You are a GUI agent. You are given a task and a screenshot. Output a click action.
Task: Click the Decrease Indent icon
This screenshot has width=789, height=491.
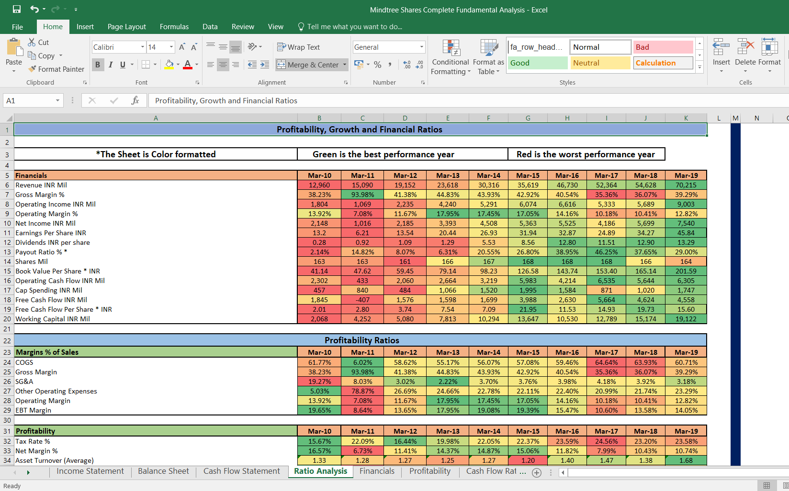coord(252,64)
